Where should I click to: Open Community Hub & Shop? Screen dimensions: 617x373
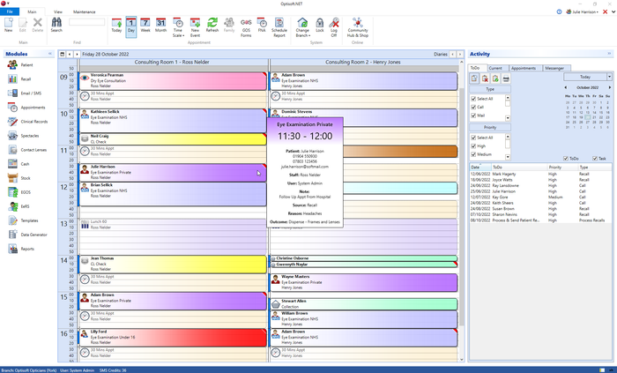click(x=358, y=27)
